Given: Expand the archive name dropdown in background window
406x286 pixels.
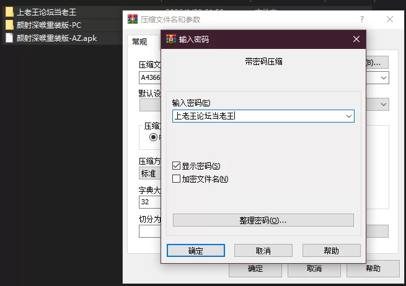Looking at the screenshot, I should (384, 78).
